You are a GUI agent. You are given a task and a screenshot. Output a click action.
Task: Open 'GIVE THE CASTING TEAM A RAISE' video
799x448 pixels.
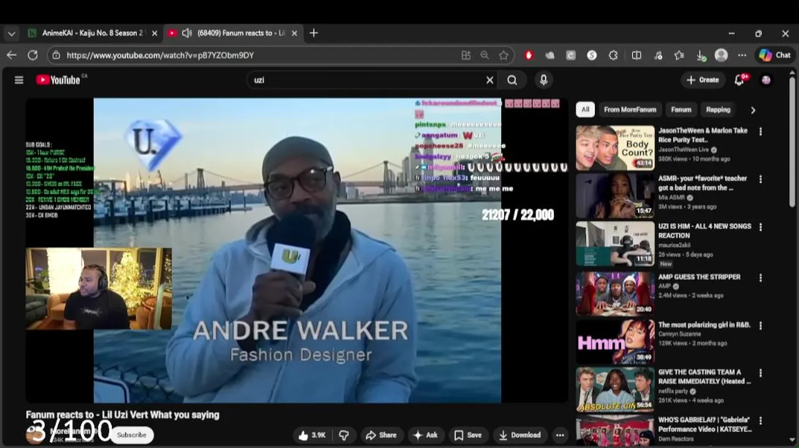pos(704,376)
